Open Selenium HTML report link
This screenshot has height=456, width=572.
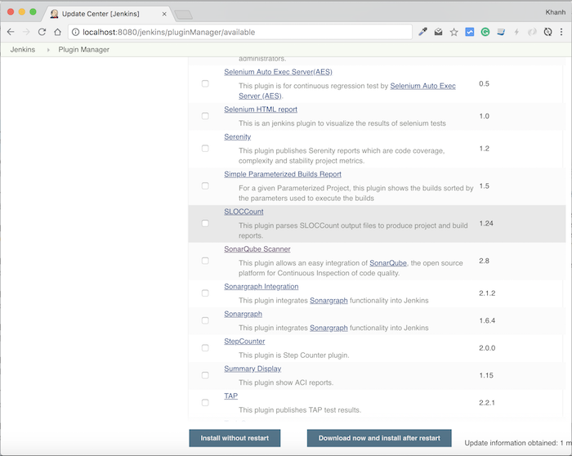(261, 110)
